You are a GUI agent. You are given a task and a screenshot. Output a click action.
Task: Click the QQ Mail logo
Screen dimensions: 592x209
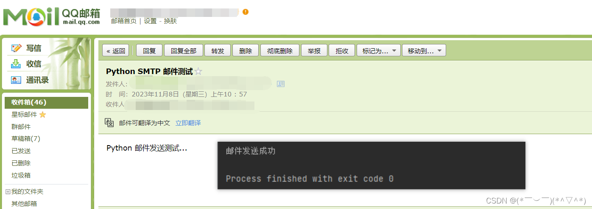pyautogui.click(x=52, y=16)
